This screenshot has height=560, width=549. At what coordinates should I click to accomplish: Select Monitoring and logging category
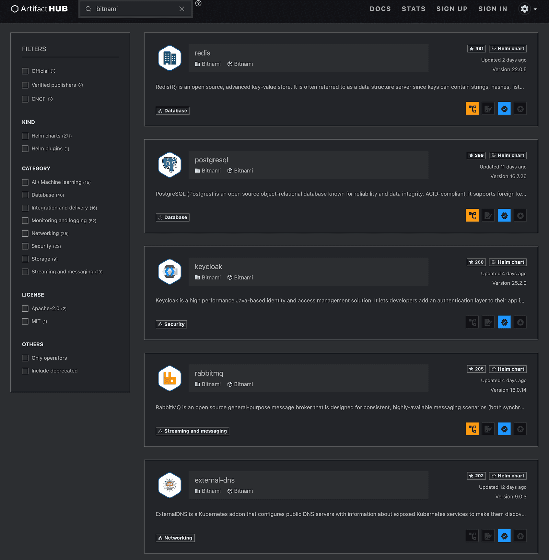pyautogui.click(x=25, y=221)
